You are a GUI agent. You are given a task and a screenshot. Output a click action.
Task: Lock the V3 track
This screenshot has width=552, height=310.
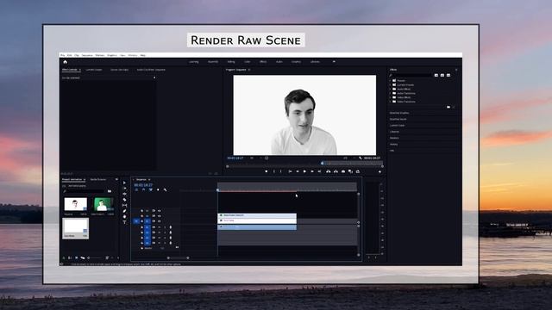(141, 211)
